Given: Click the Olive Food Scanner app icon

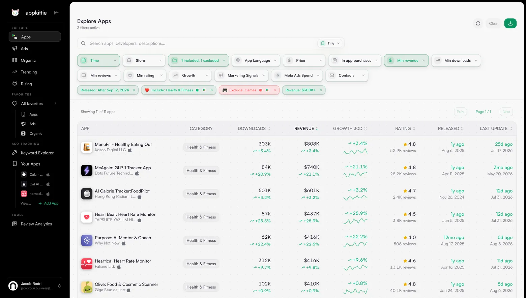Looking at the screenshot, I should pyautogui.click(x=87, y=287).
